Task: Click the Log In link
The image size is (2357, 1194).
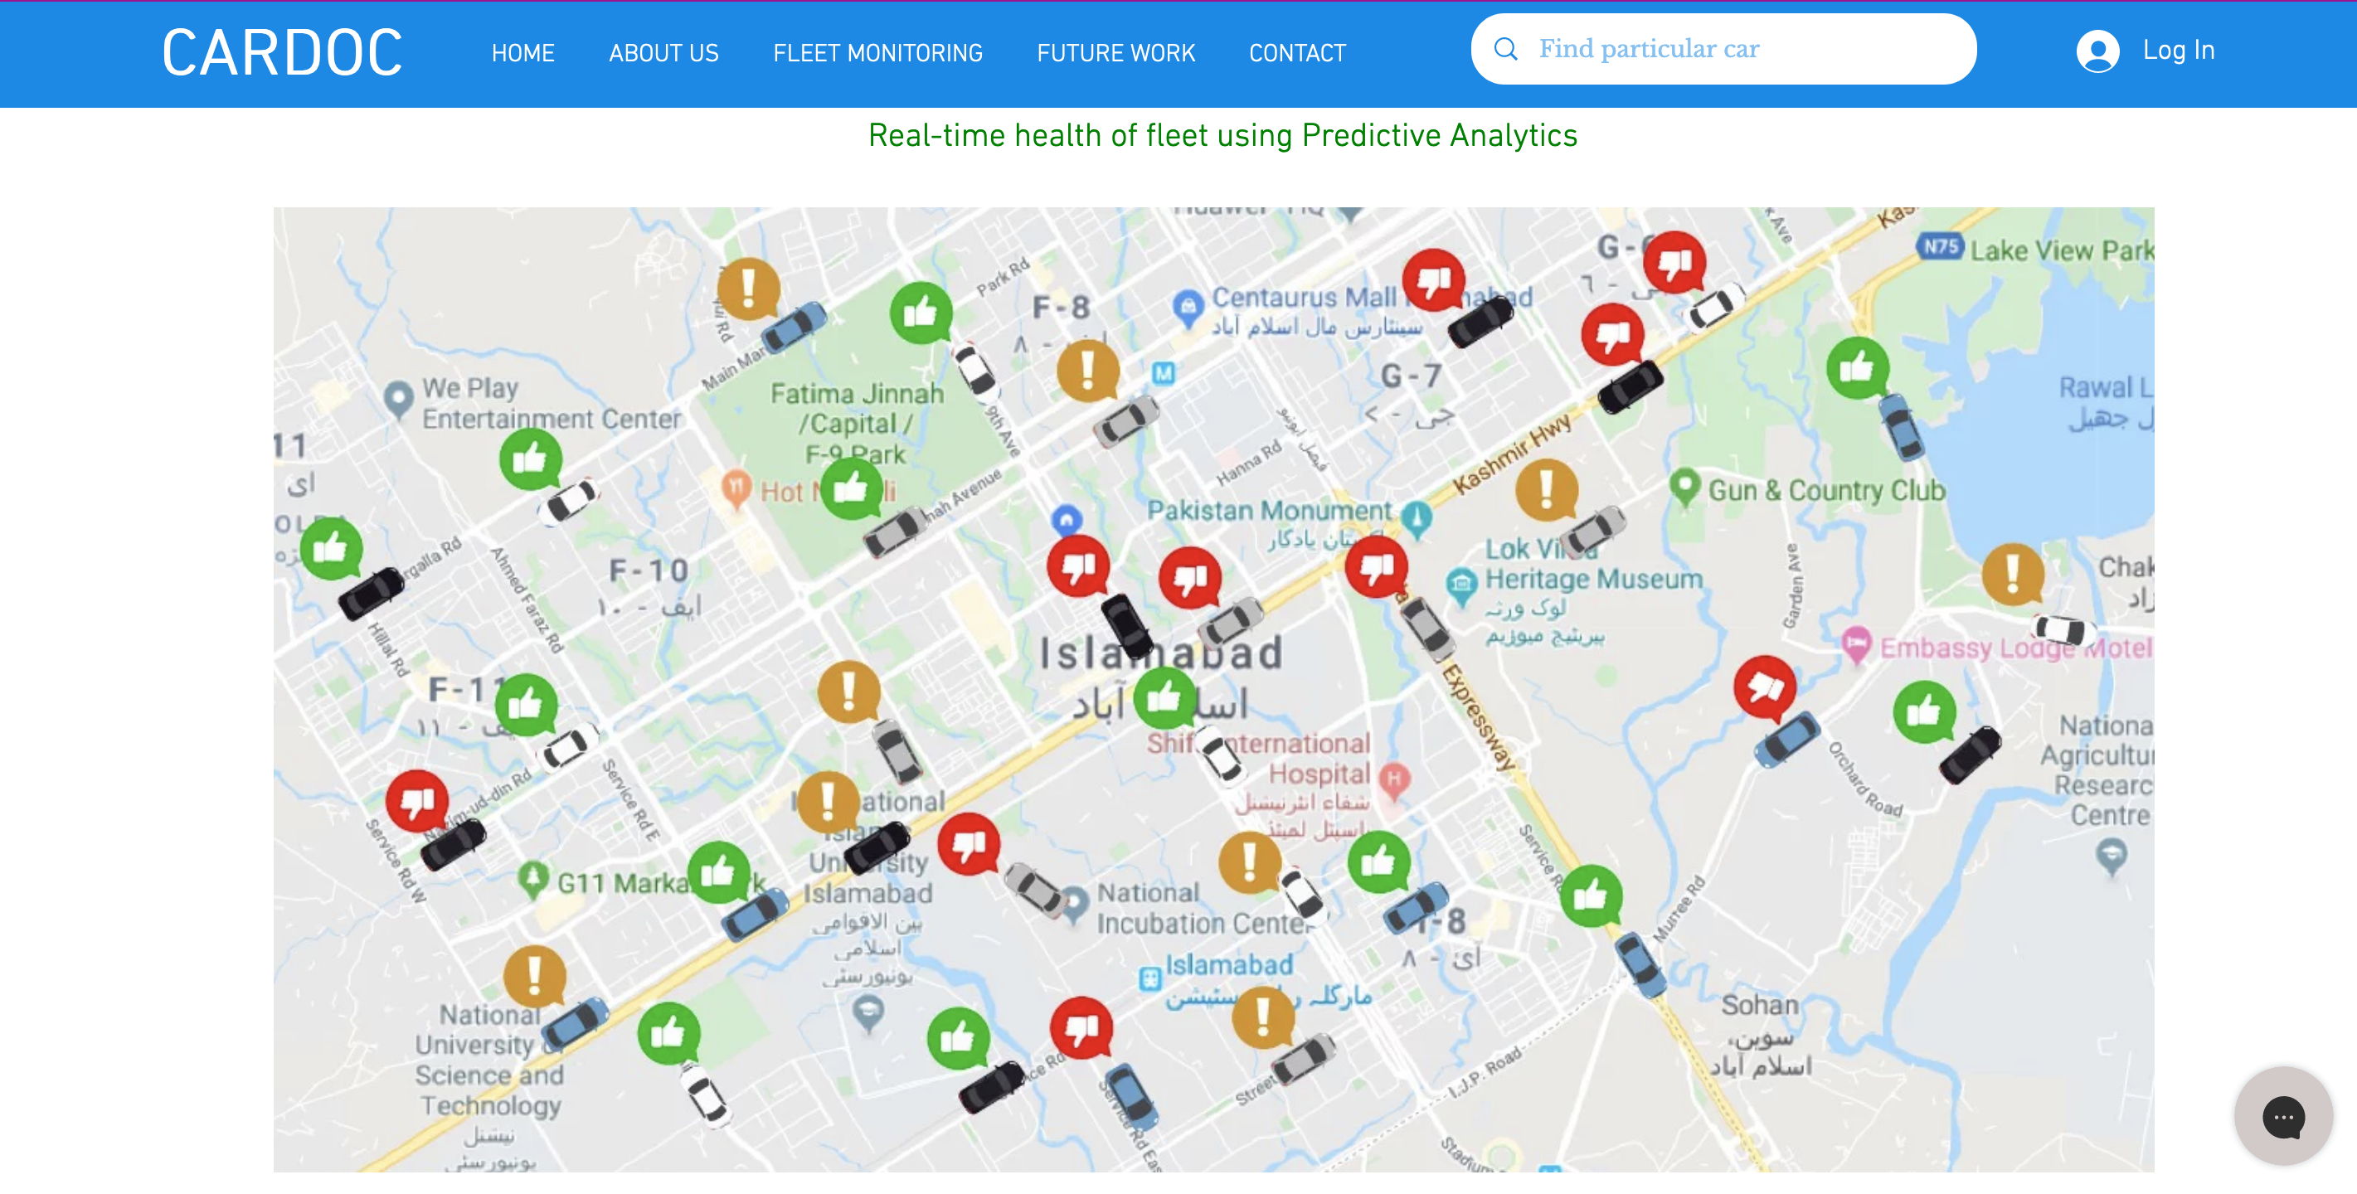Action: click(2178, 51)
